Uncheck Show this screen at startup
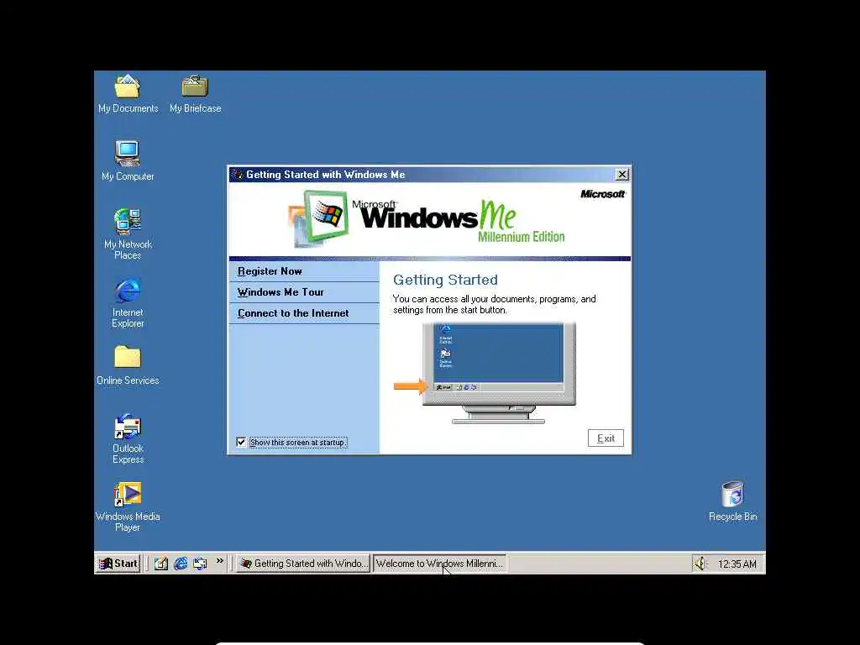This screenshot has height=645, width=860. tap(241, 442)
